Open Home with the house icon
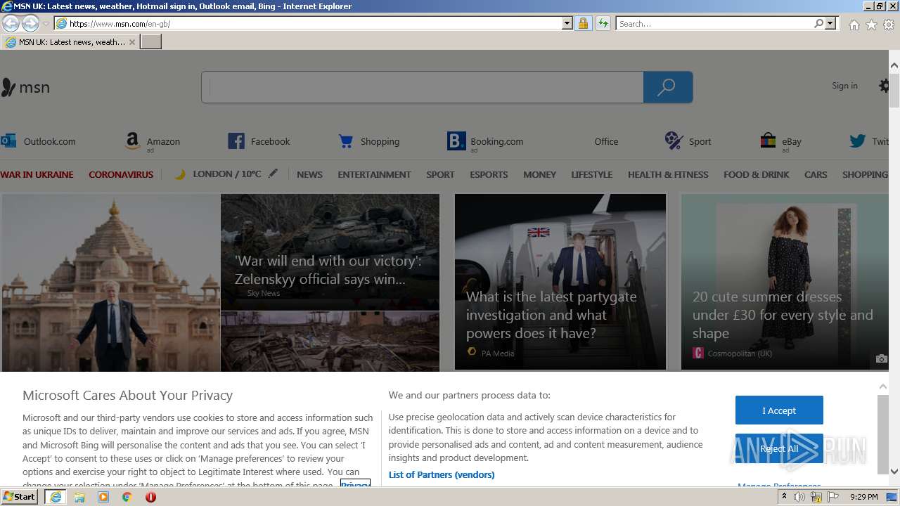Viewport: 900px width, 506px height. (854, 25)
